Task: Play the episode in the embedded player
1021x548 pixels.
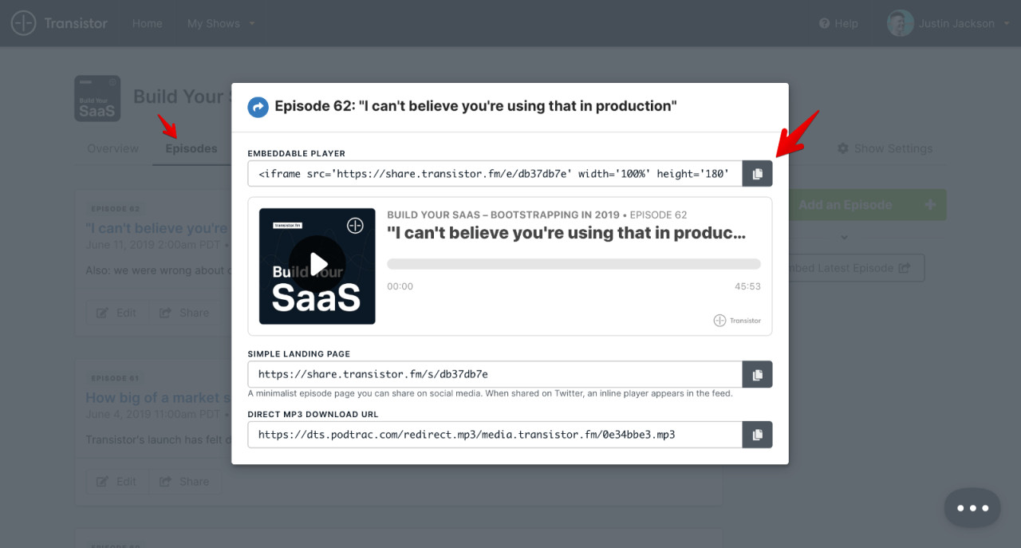Action: click(x=317, y=264)
